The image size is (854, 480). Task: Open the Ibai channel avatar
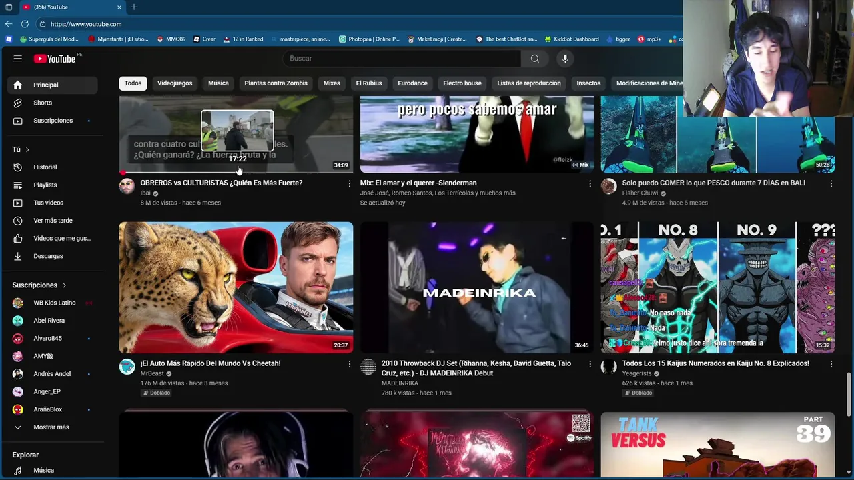[x=127, y=186]
